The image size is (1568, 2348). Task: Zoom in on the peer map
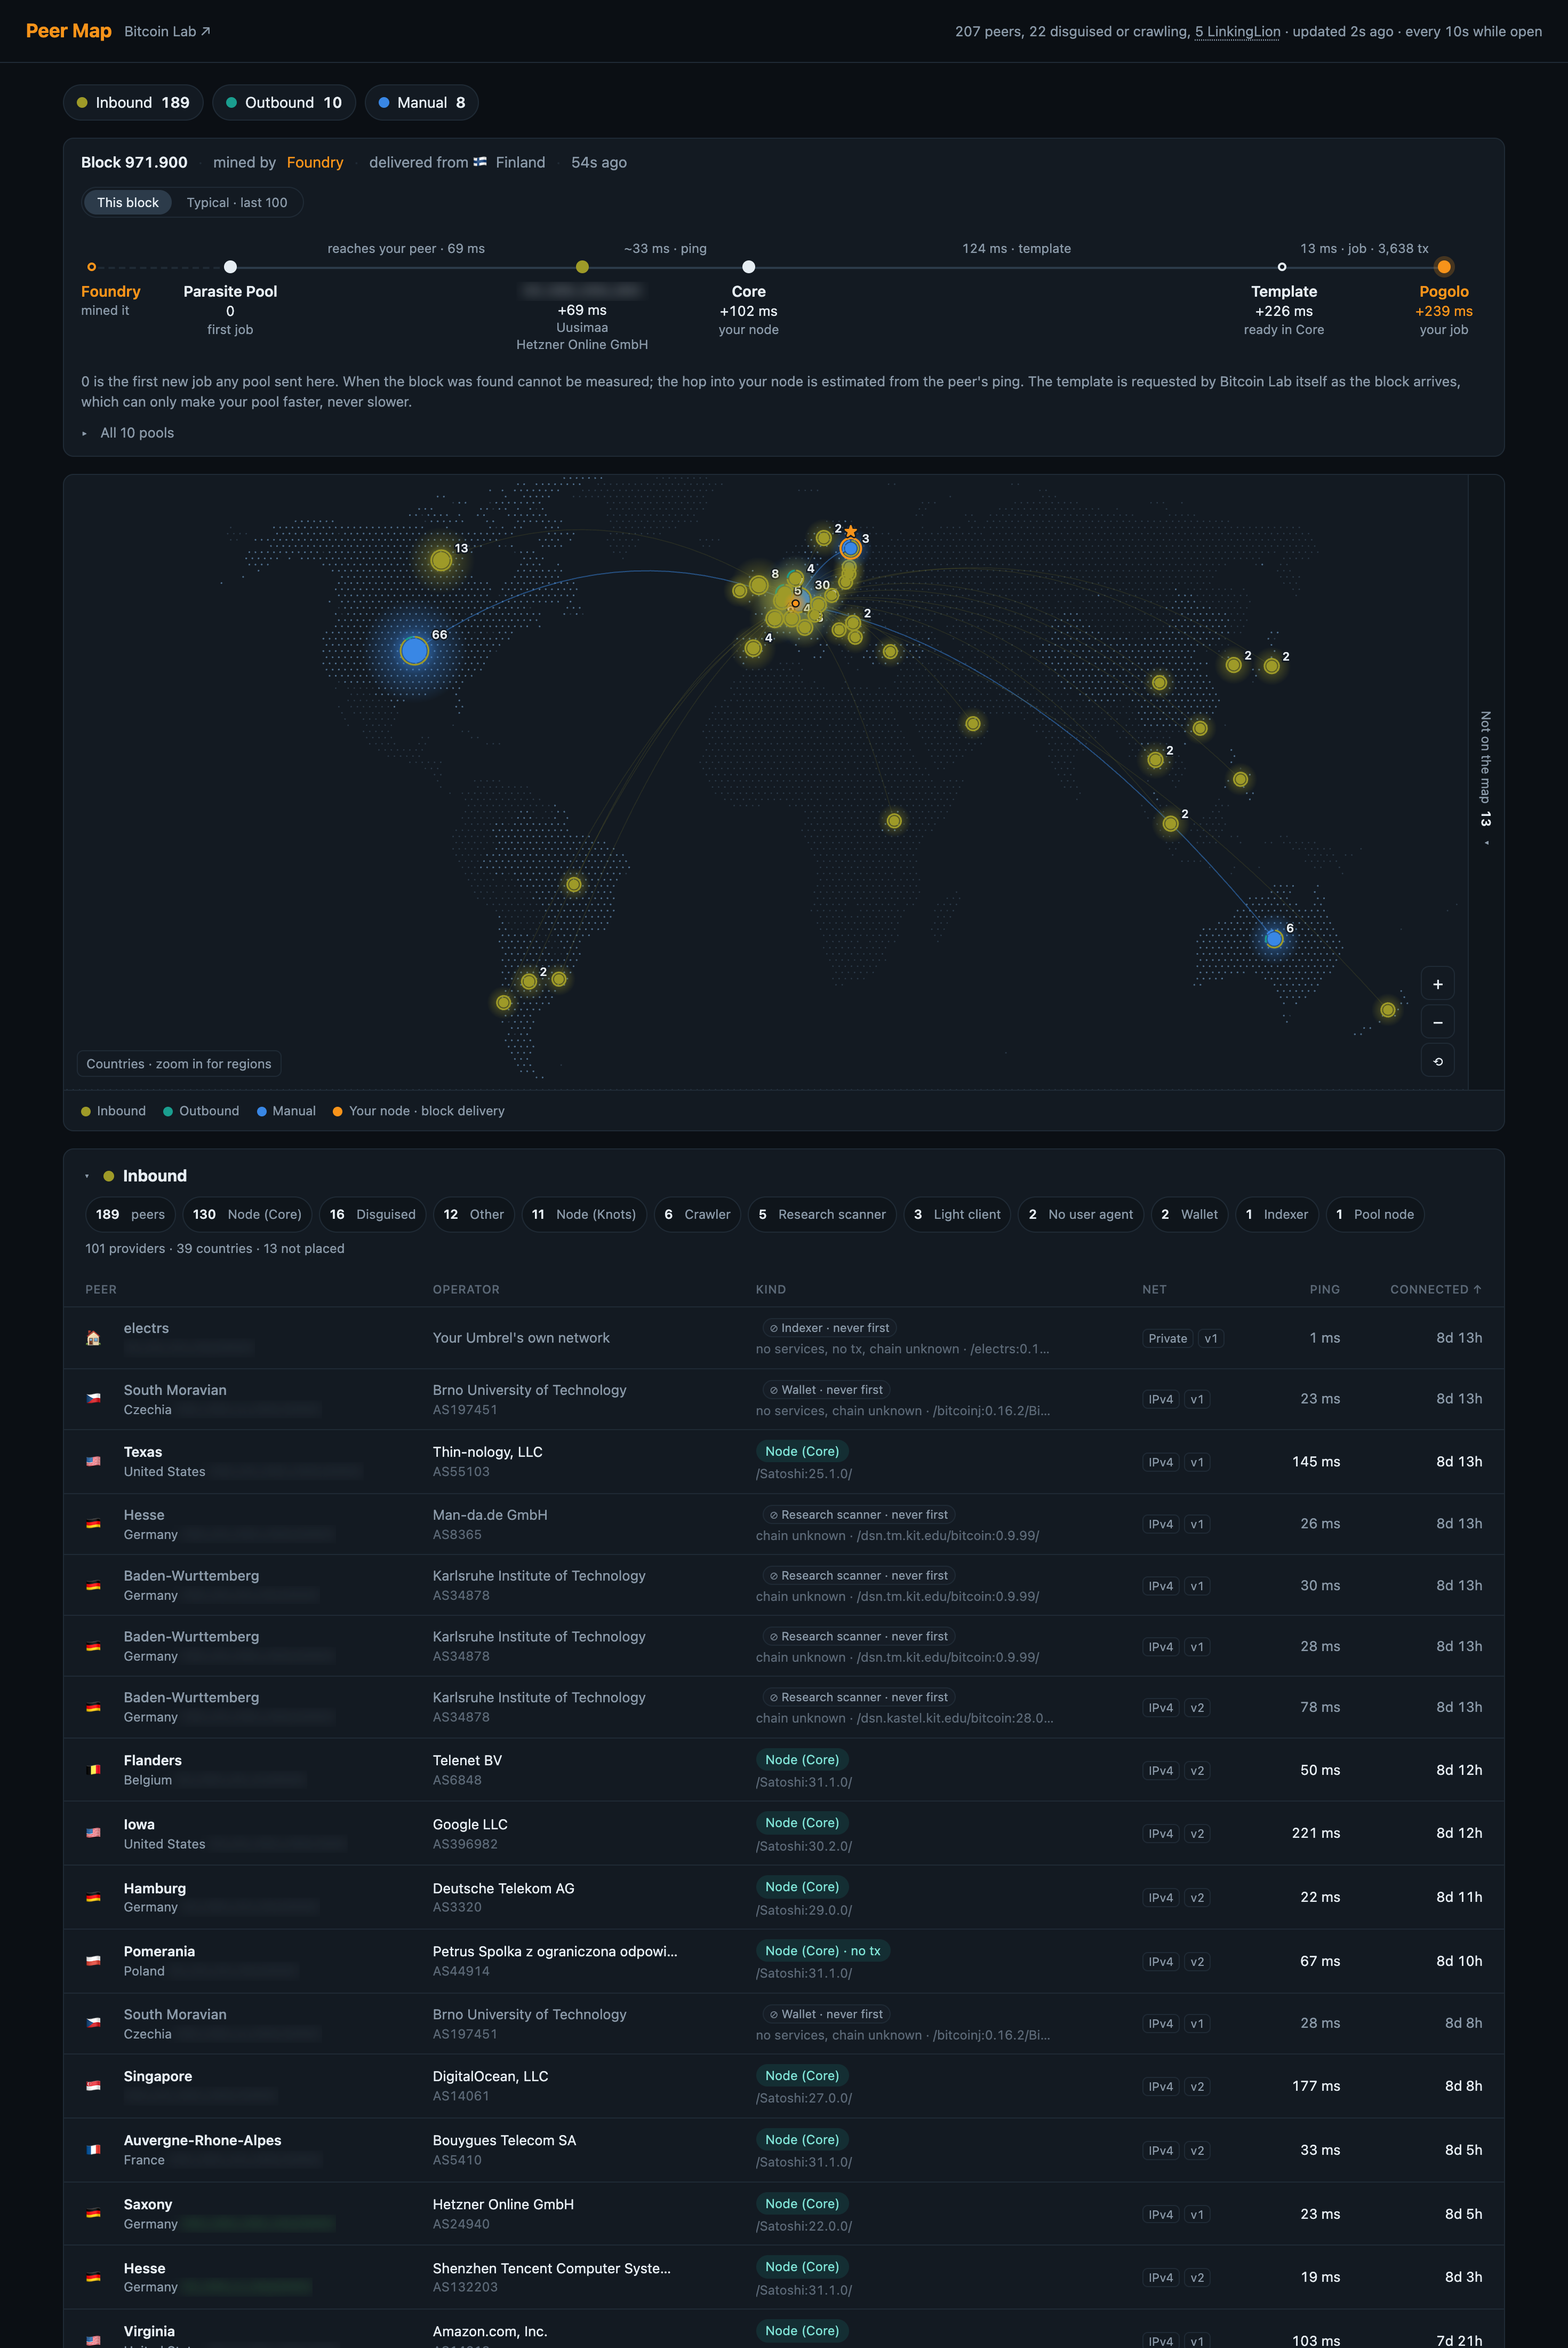coord(1437,983)
